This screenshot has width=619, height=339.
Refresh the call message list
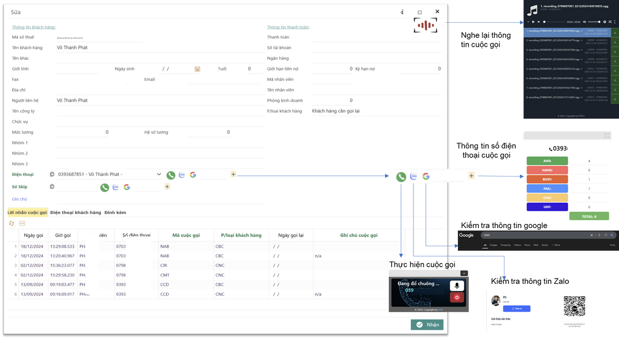tap(11, 223)
